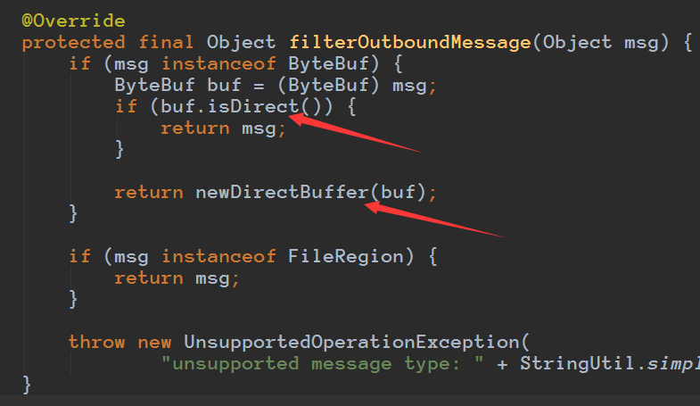Click the throw keyword
700x406 pixels.
point(96,342)
